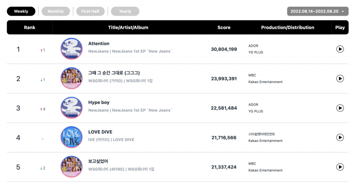Open the Hype boy song title

click(99, 103)
